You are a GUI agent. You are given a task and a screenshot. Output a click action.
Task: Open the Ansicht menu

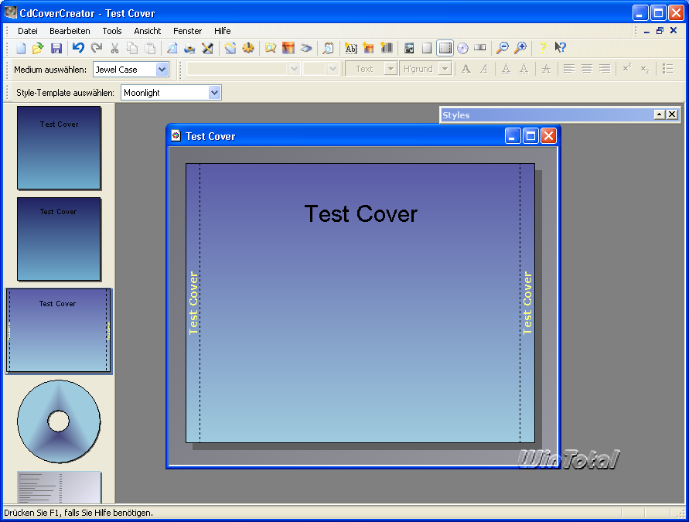click(x=147, y=31)
